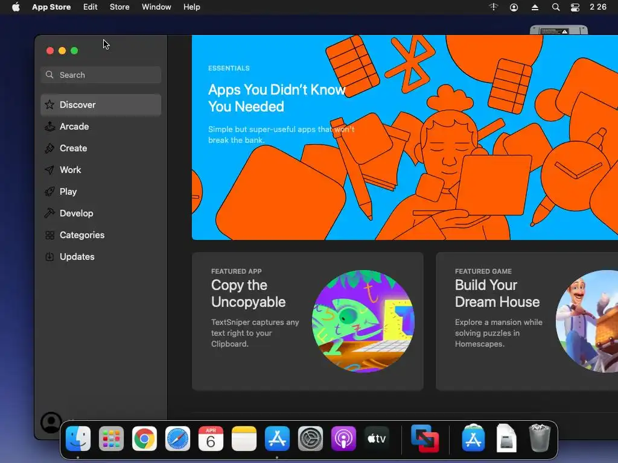The height and width of the screenshot is (463, 618).
Task: Open Control Center in the menu bar
Action: coord(575,7)
